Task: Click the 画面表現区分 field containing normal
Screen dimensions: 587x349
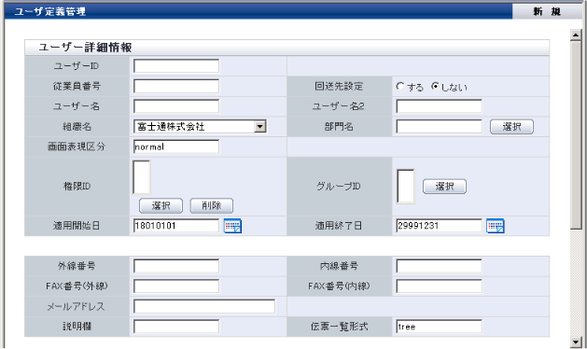Action: [x=176, y=147]
